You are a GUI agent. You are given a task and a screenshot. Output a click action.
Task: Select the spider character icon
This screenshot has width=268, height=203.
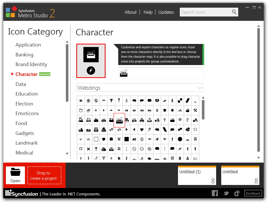81,101
